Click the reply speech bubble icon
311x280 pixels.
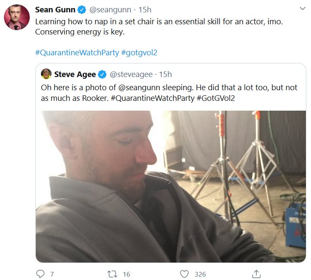[40, 274]
